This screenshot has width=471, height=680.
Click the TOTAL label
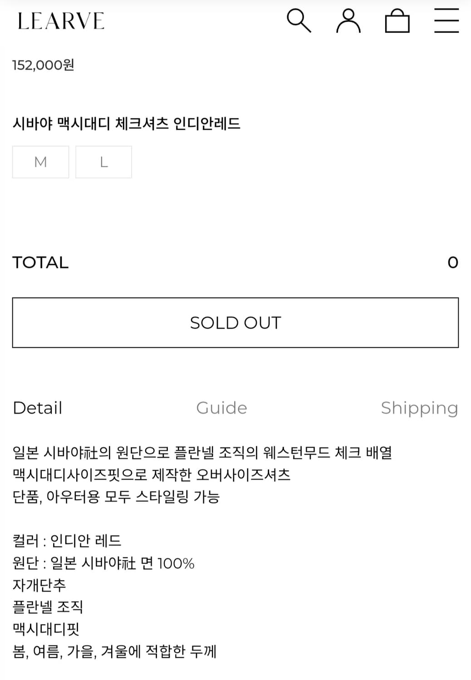click(40, 262)
